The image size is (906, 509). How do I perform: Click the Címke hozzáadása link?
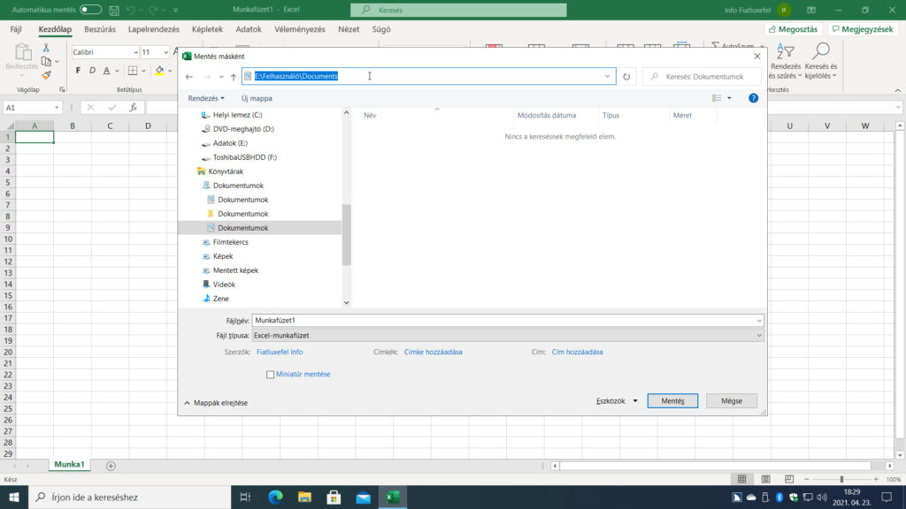pos(433,352)
